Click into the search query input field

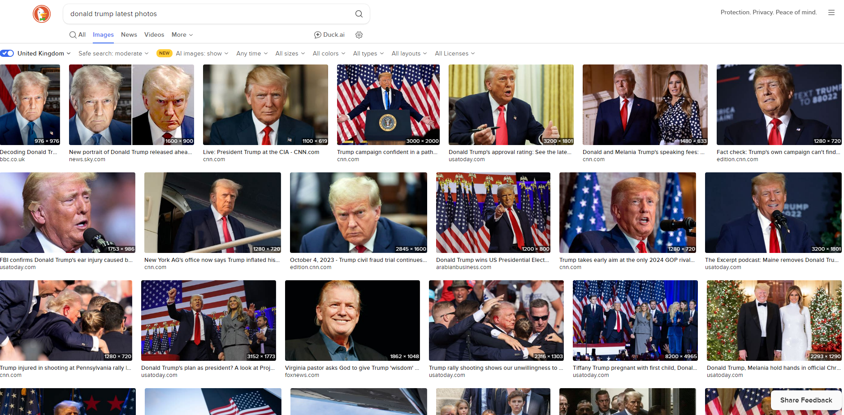[x=206, y=14]
